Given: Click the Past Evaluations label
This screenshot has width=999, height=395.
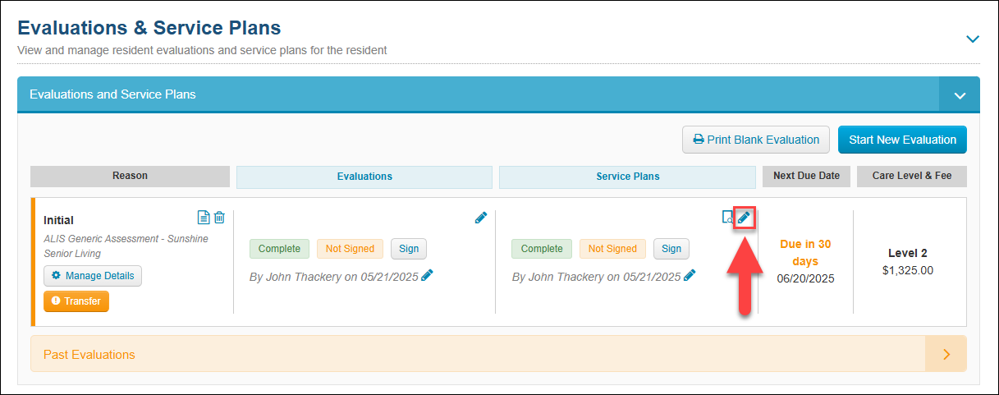Looking at the screenshot, I should 89,355.
